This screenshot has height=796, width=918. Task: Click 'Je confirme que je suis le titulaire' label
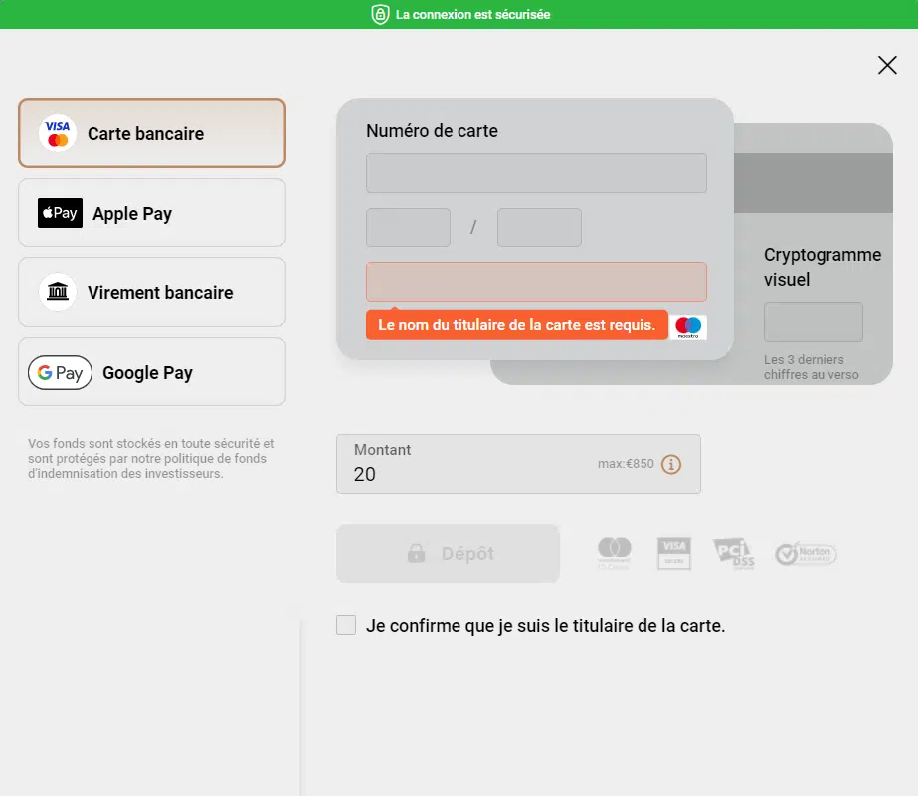(546, 626)
